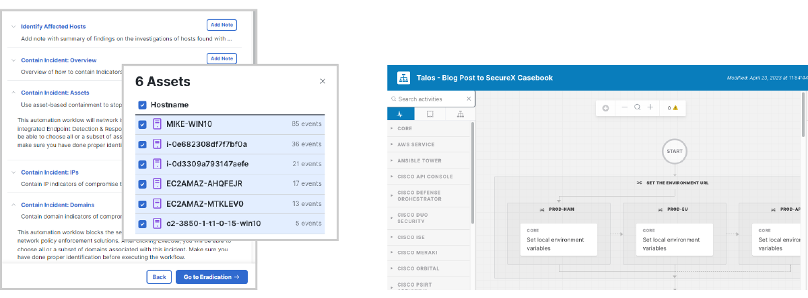Screen dimensions: 808x298
Task: Click the Go to Eradication button
Action: click(211, 277)
